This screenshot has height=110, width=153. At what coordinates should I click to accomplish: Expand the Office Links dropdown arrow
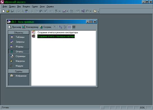coord(60,11)
